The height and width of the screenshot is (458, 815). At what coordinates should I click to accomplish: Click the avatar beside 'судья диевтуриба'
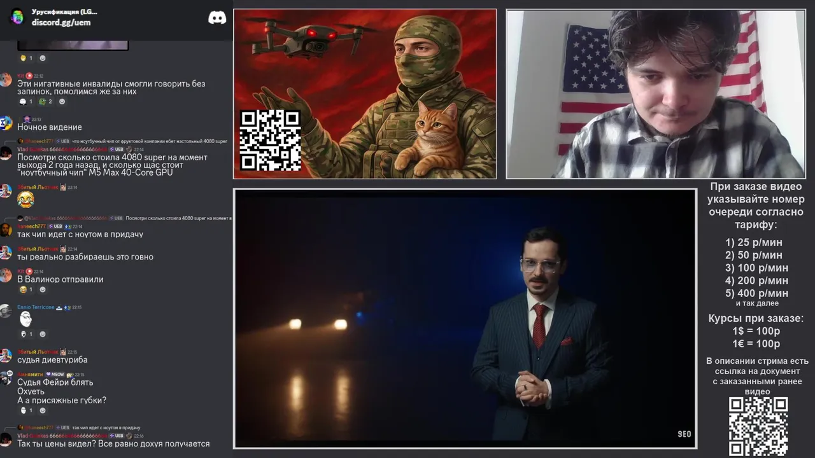click(6, 356)
